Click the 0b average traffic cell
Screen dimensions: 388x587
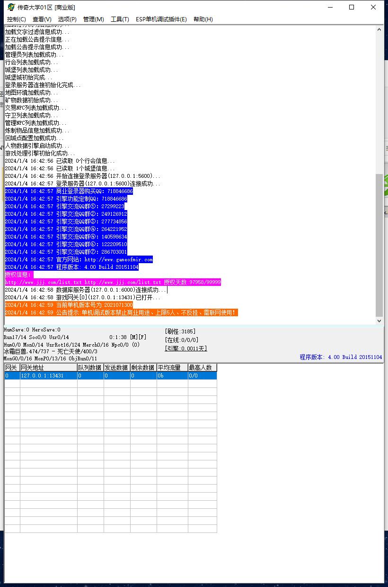[x=172, y=376]
